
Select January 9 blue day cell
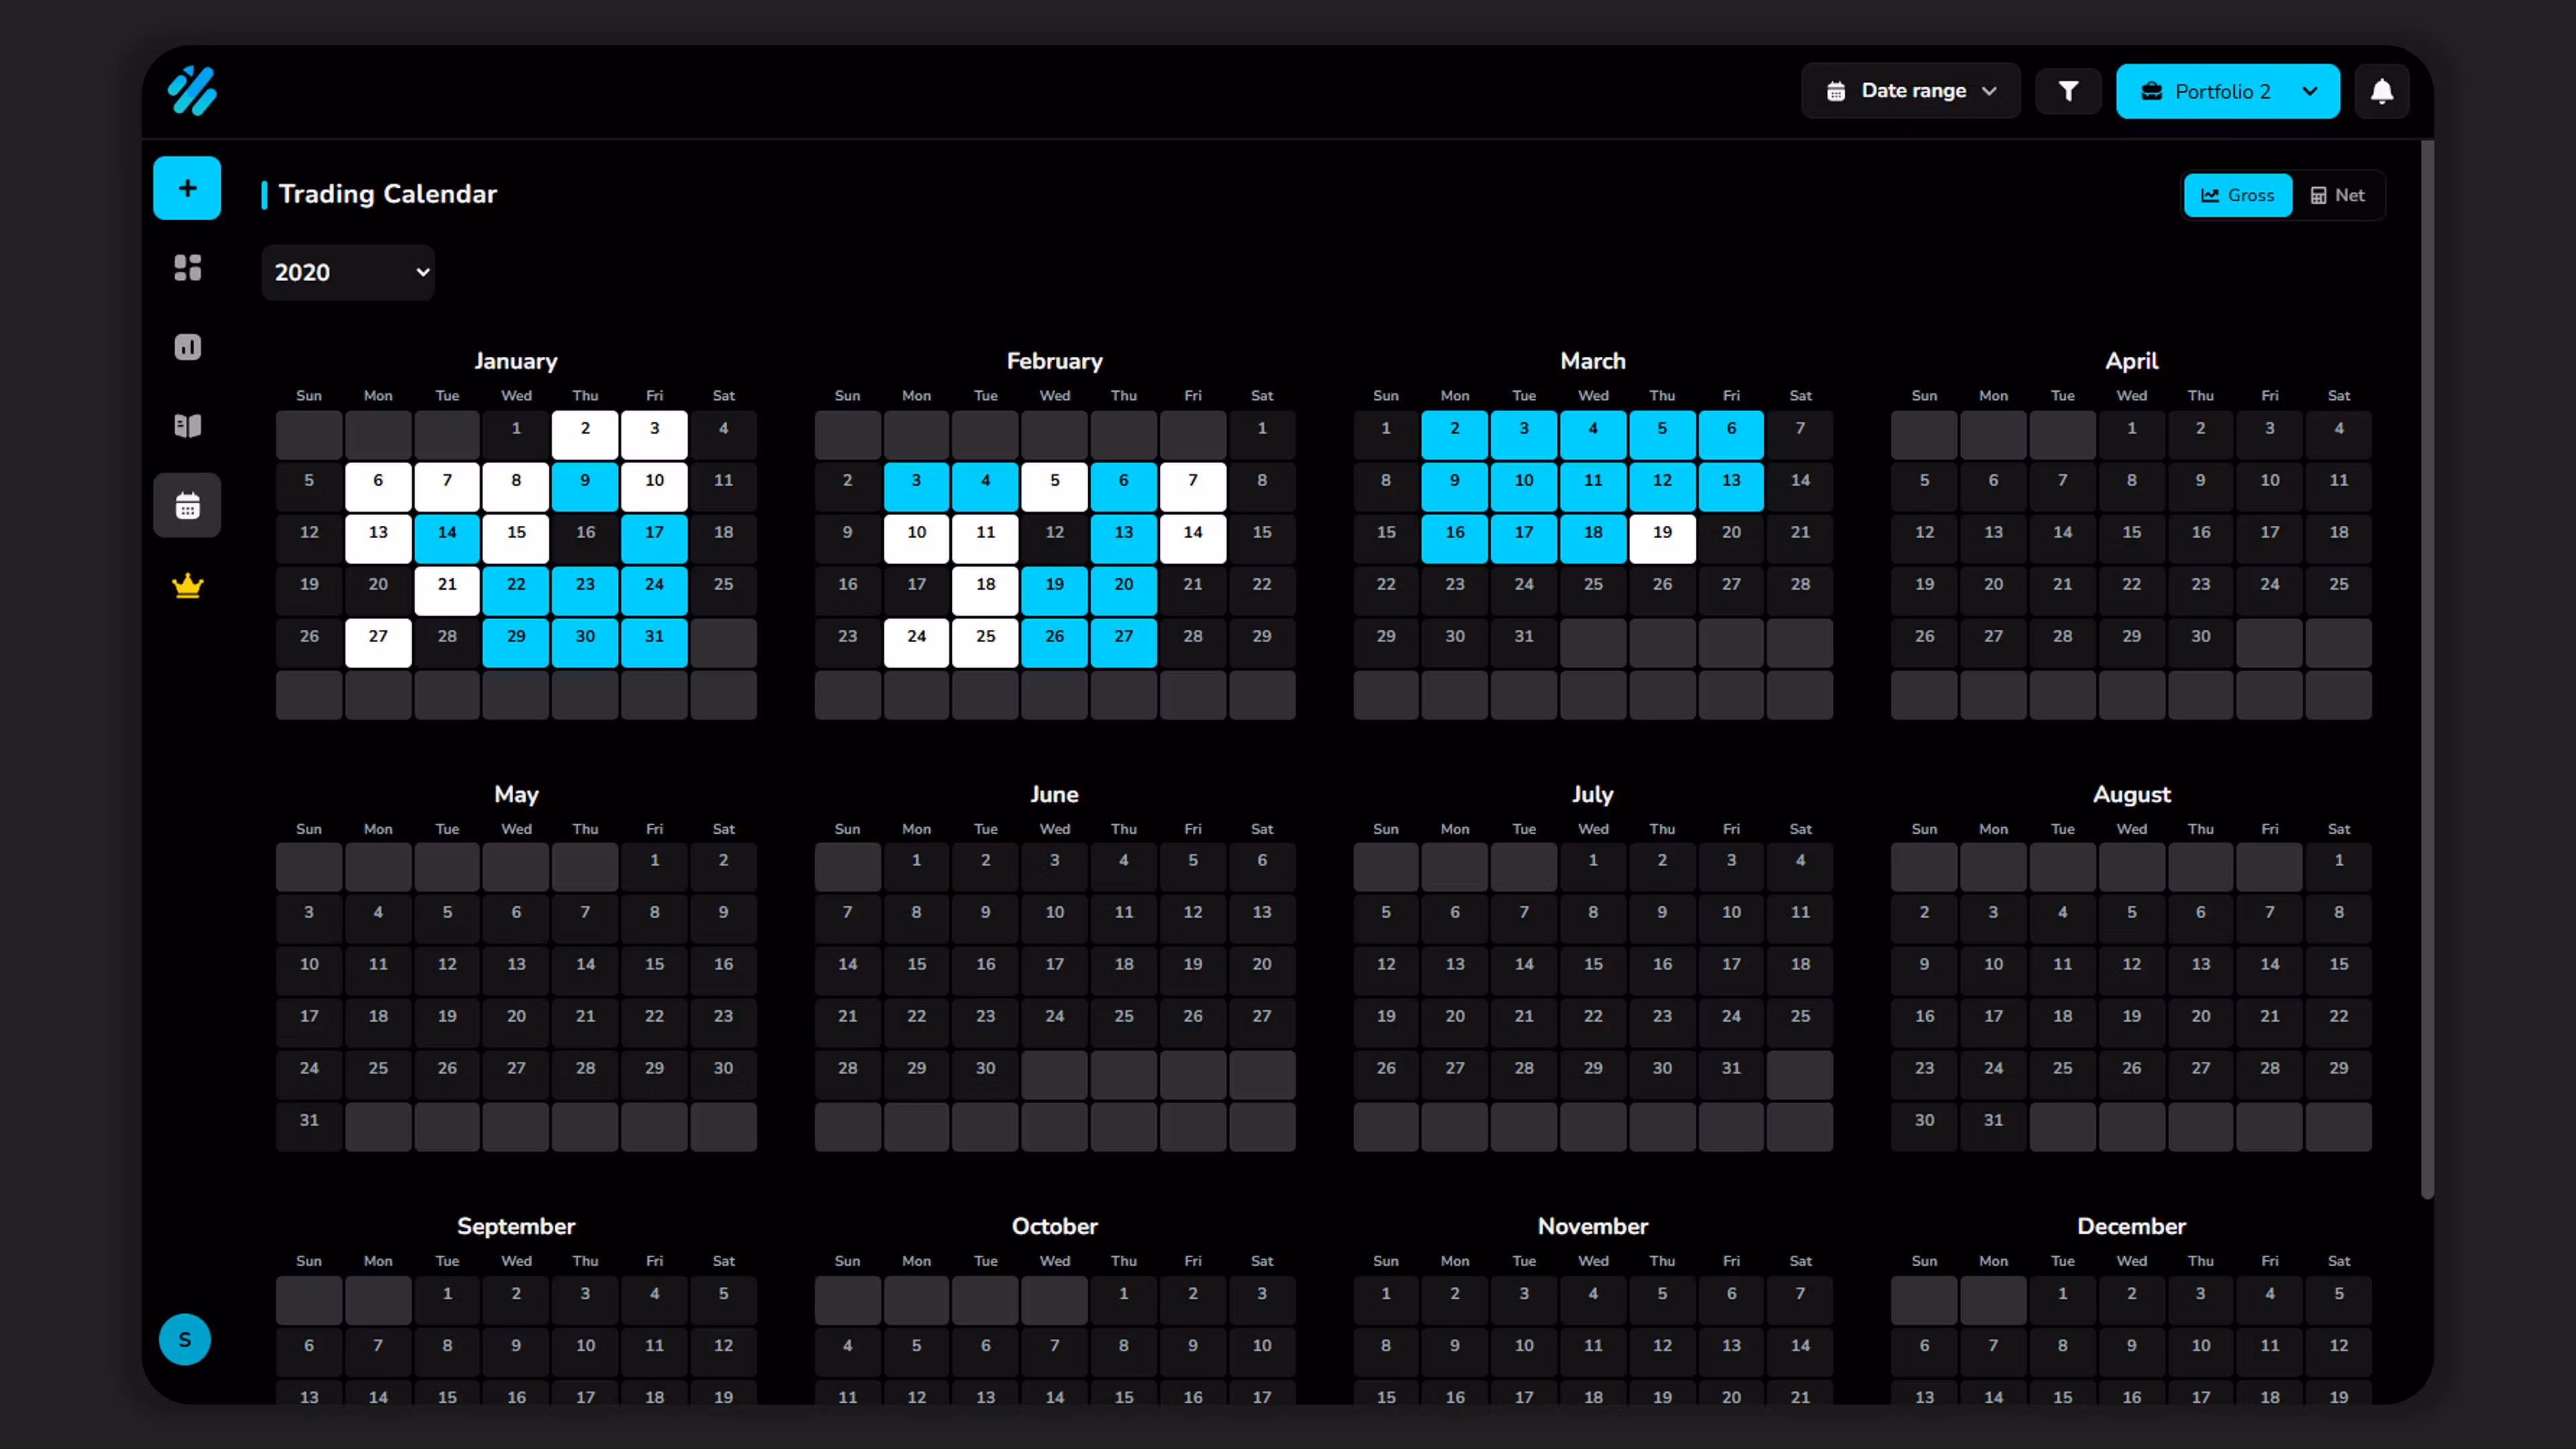(x=585, y=486)
